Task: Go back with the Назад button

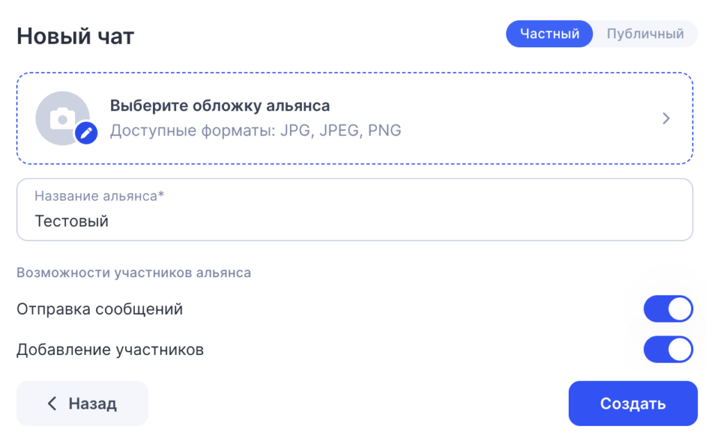Action: point(82,404)
